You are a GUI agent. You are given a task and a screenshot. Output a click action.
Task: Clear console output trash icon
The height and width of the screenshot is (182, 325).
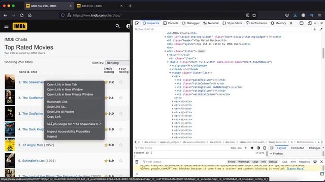coord(137,162)
